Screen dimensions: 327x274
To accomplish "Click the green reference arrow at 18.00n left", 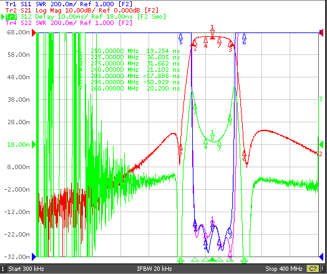I will (34, 145).
